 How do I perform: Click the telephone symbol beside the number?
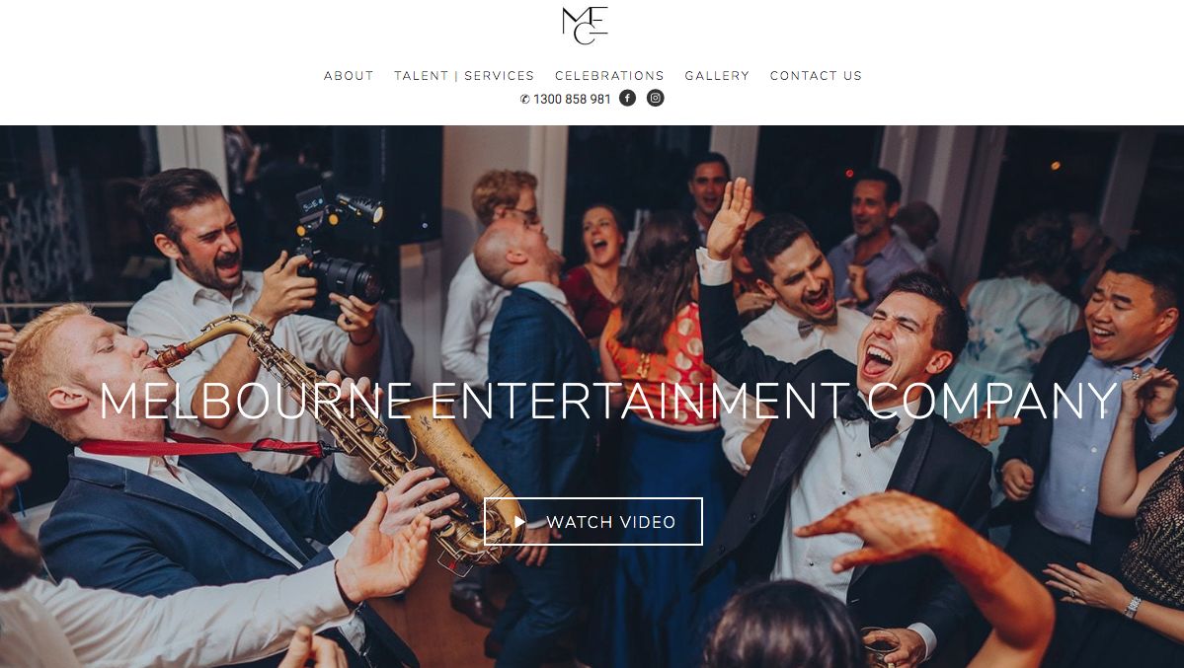tap(524, 100)
